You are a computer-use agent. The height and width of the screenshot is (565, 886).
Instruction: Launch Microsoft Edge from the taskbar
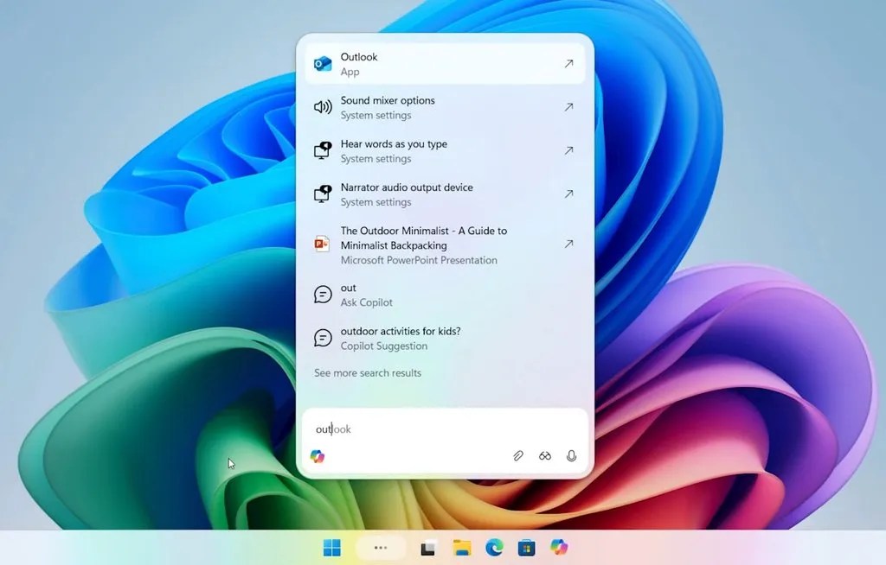point(494,547)
